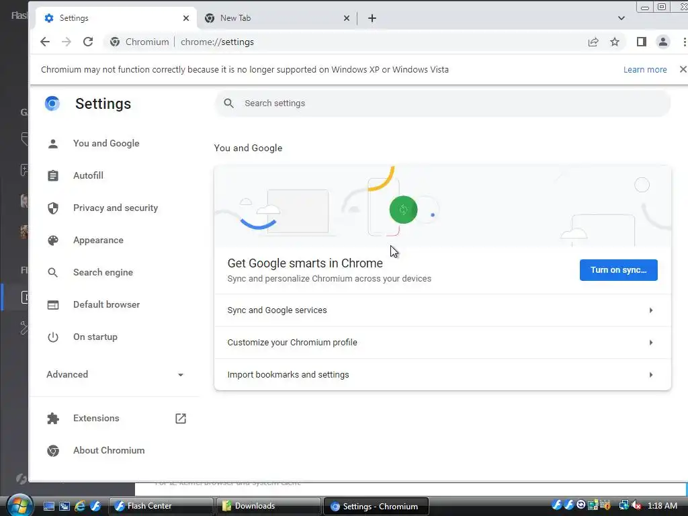Switch to the New Tab tab
Screen dimensions: 688x516
coord(276,18)
